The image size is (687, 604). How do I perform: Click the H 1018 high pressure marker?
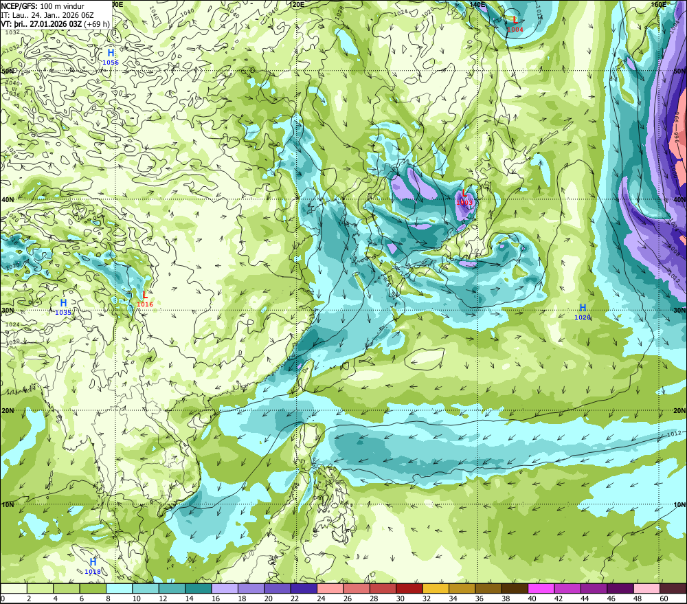point(93,566)
